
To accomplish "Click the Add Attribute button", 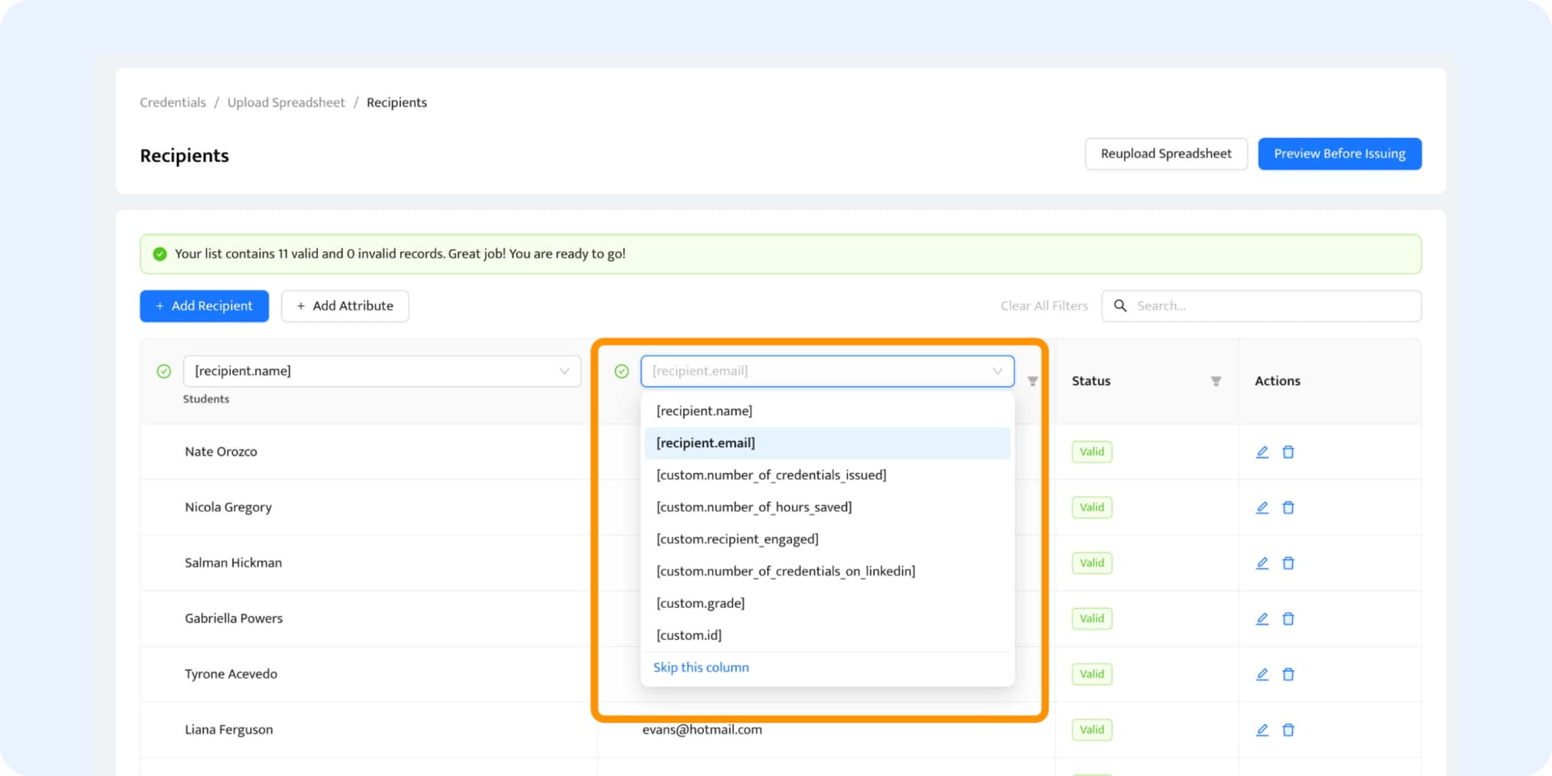I will click(345, 306).
